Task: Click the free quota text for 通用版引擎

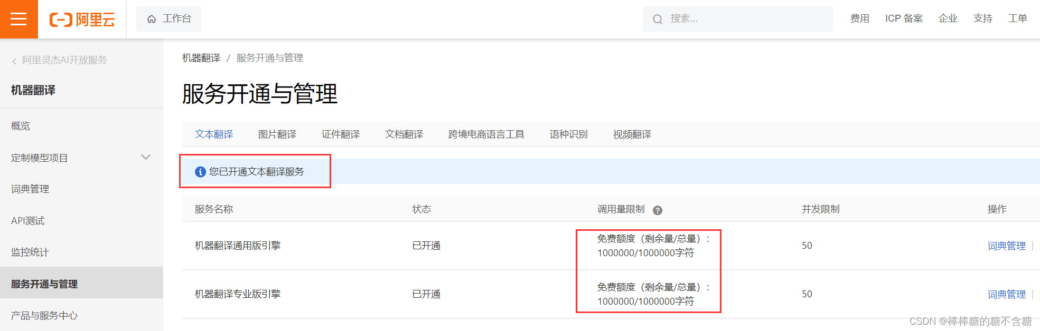Action: pyautogui.click(x=654, y=246)
